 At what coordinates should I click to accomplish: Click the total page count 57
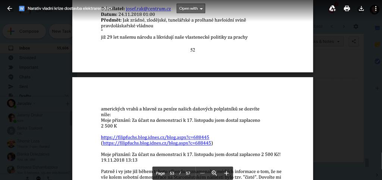click(x=188, y=173)
